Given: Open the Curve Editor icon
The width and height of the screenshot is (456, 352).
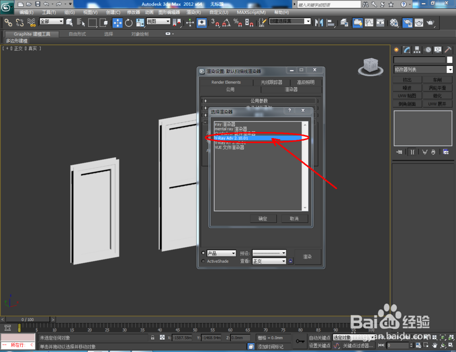Looking at the screenshot, I should point(369,22).
